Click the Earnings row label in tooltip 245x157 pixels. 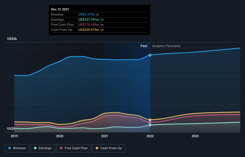click(57, 19)
